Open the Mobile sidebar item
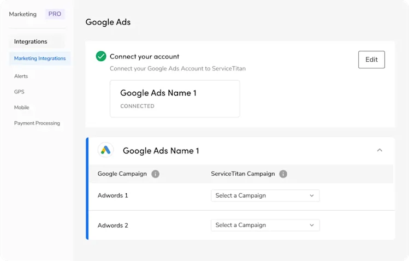 (x=22, y=108)
